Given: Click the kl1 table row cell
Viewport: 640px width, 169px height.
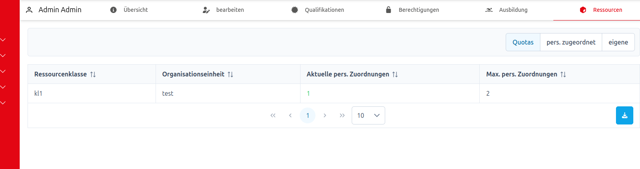Looking at the screenshot, I should coord(39,93).
